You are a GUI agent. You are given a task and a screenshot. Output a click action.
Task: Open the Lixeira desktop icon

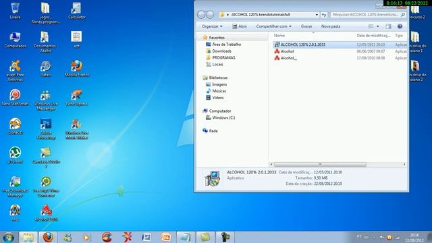click(15, 11)
